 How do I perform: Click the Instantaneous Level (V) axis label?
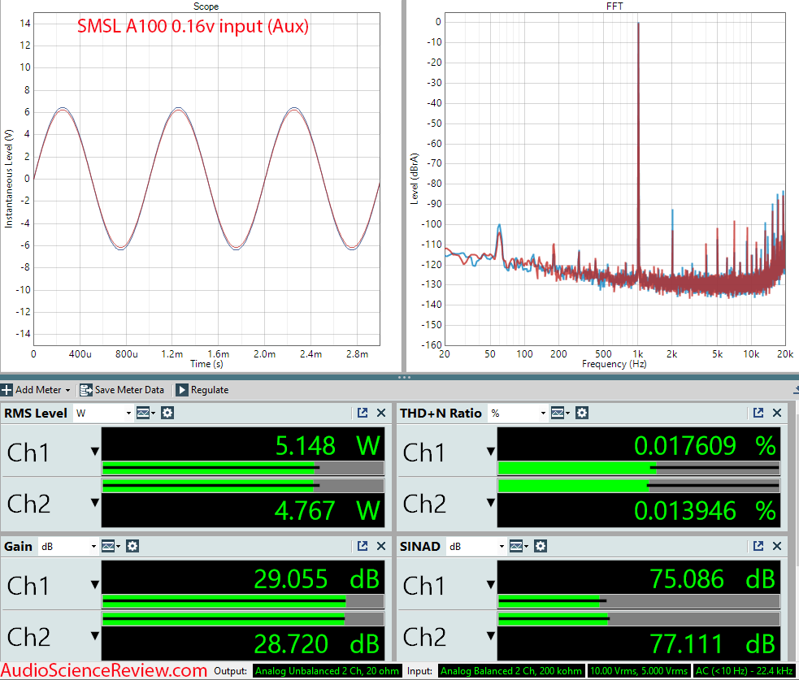click(x=8, y=178)
